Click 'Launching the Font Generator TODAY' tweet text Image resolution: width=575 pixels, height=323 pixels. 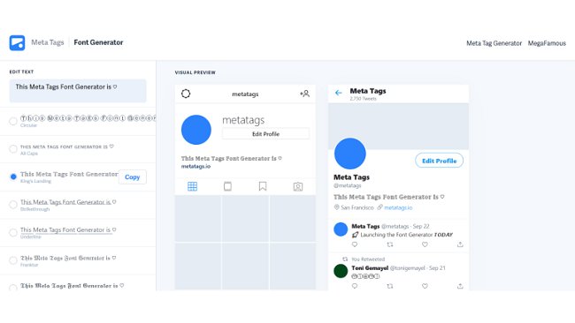[406, 235]
